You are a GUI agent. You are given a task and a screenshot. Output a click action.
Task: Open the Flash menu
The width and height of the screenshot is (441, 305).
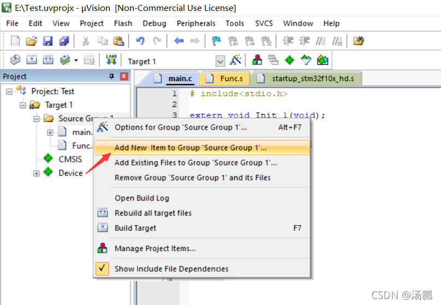click(x=123, y=23)
